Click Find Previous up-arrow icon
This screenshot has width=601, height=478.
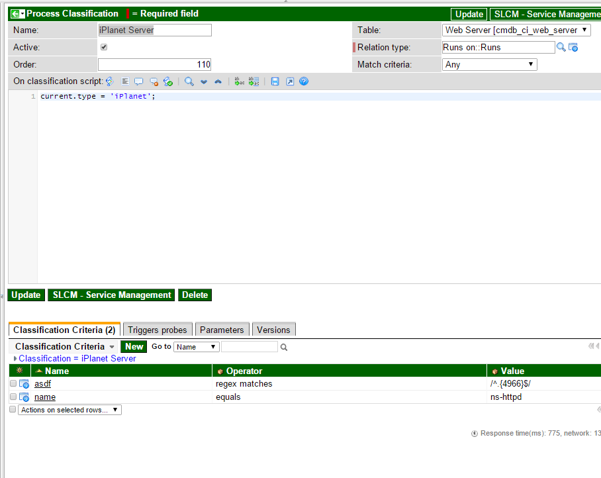click(218, 81)
